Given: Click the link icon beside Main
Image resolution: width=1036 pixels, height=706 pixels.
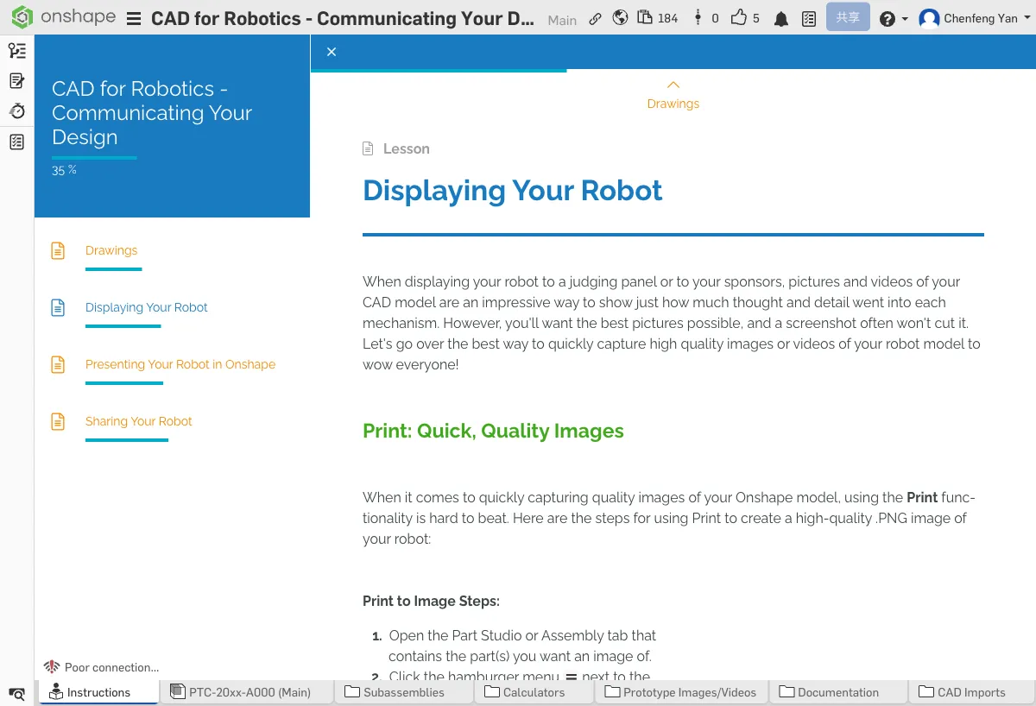Looking at the screenshot, I should pyautogui.click(x=595, y=18).
